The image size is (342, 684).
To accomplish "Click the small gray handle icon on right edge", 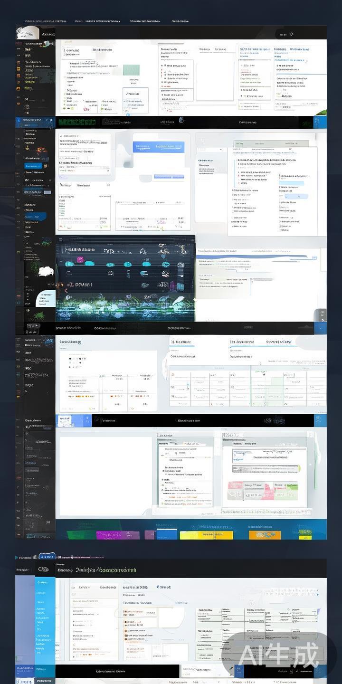I will point(322,314).
